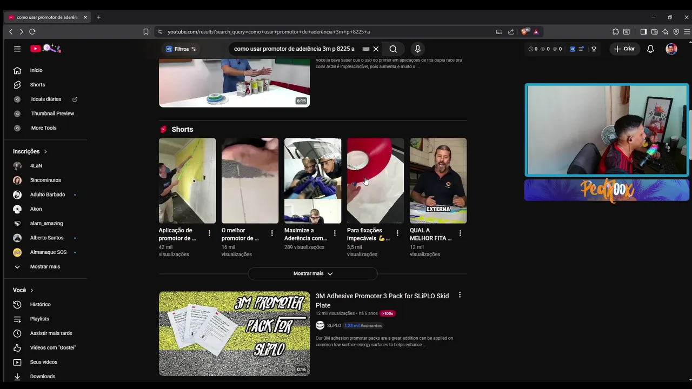
Task: Open 3M Promoter Pack for SLiPLO thumbnail
Action: 234,334
